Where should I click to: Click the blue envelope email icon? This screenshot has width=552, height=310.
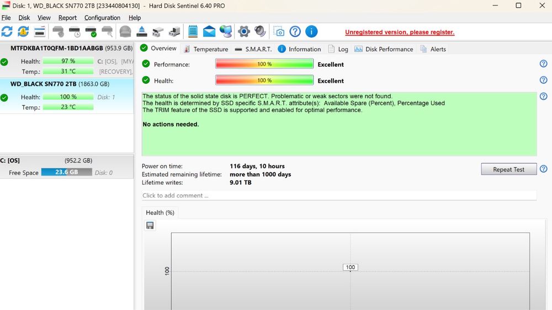(x=209, y=31)
